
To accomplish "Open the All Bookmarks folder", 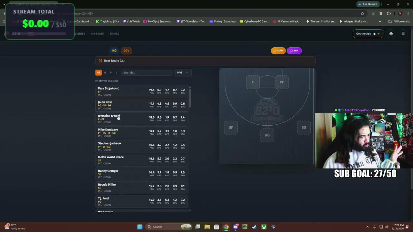I will pyautogui.click(x=399, y=22).
